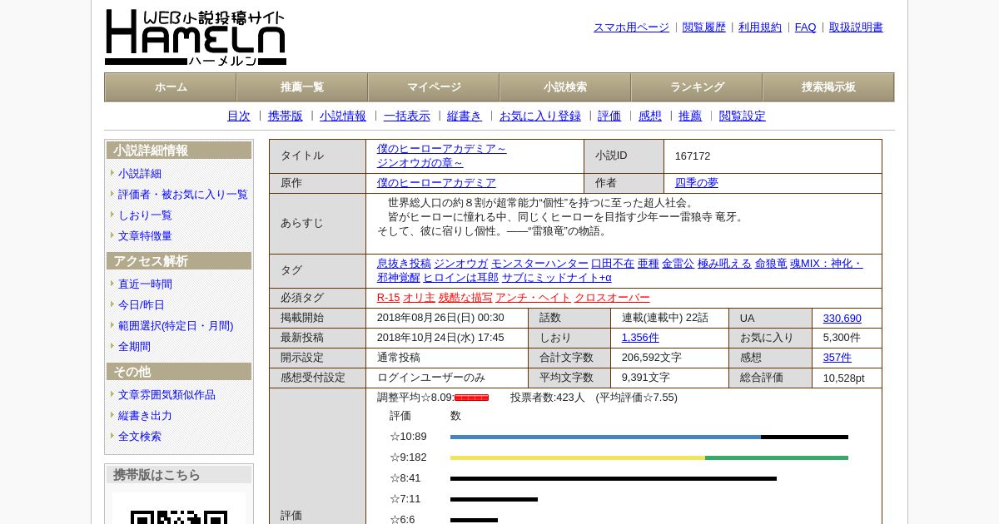Go to the ホーム tab
The width and height of the screenshot is (999, 524).
[x=171, y=87]
